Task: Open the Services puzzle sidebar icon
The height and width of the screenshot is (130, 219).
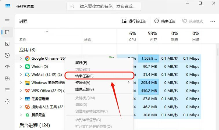Action: coord(7,101)
